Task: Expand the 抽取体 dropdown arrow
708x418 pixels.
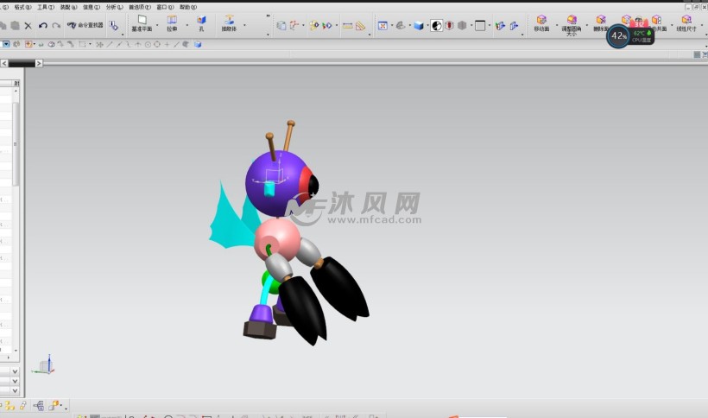Action: click(x=244, y=25)
